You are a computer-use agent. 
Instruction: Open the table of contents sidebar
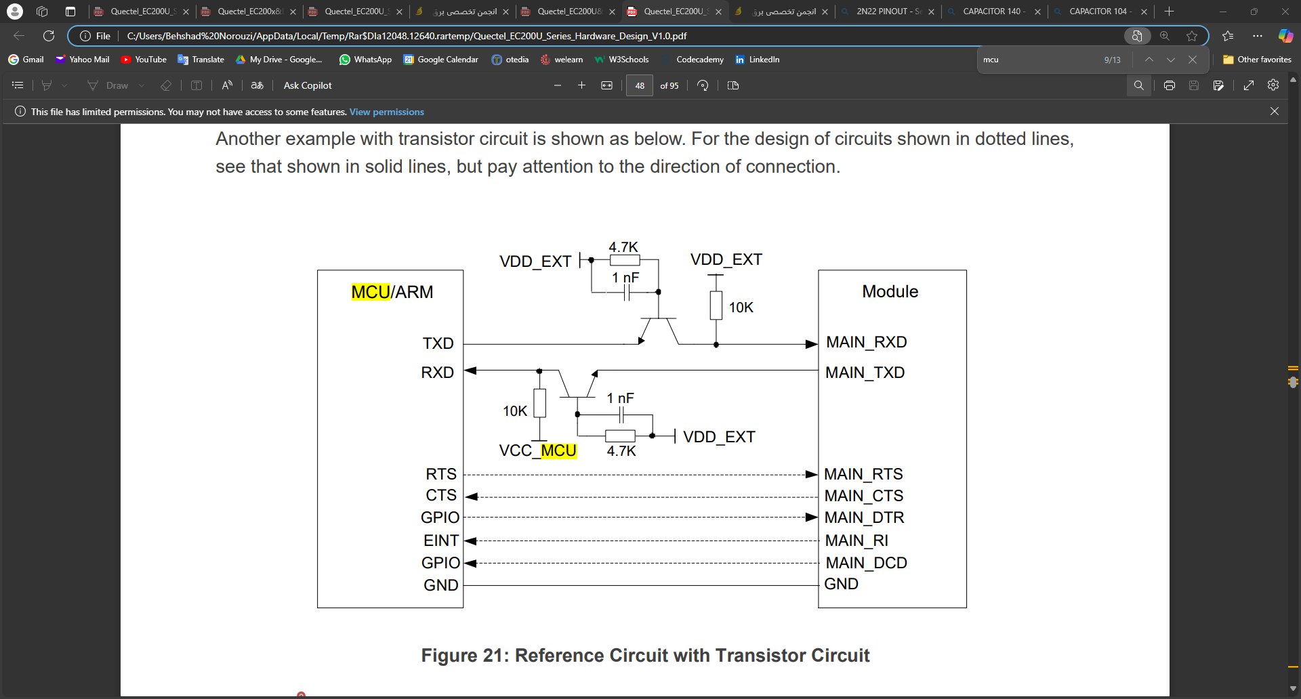point(18,85)
